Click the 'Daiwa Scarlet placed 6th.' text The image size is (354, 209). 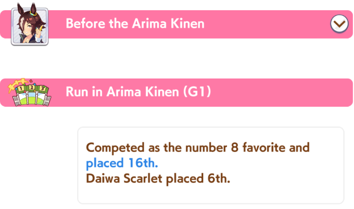coord(158,178)
